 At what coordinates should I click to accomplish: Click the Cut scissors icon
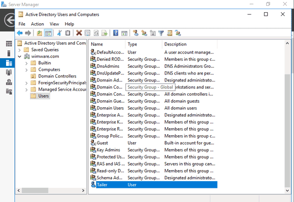59,33
